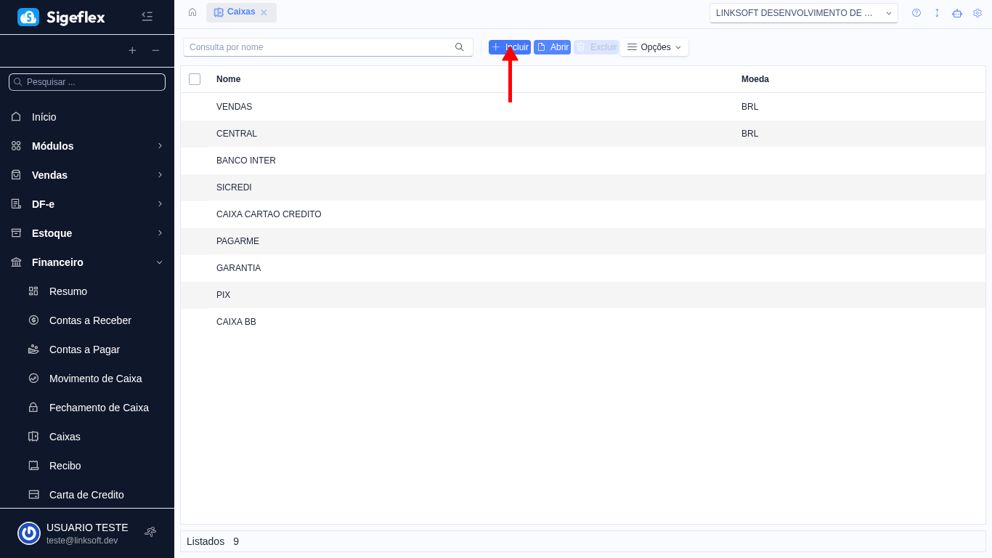Close the Caixas tab
The image size is (992, 558).
(x=264, y=12)
